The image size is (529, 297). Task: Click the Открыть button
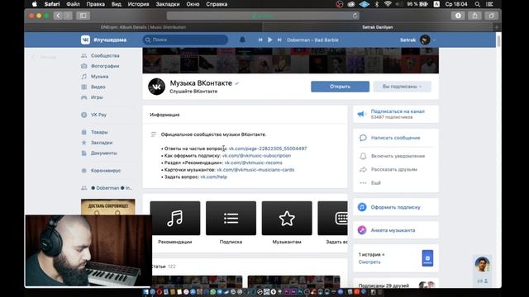340,87
